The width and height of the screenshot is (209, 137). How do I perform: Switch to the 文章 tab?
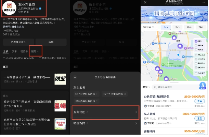pyautogui.click(x=14, y=51)
